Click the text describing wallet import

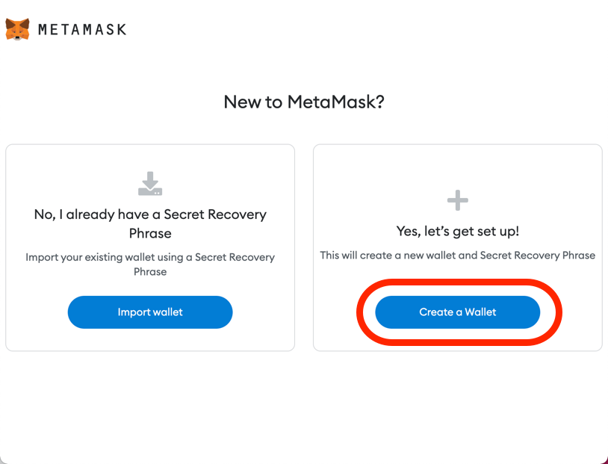pos(149,264)
